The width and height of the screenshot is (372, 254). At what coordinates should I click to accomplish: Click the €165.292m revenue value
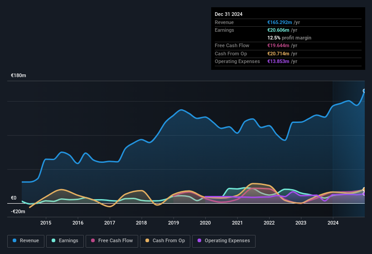tap(280, 22)
